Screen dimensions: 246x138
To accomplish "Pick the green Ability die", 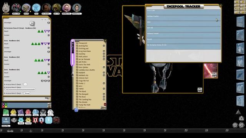I will coord(6,112).
